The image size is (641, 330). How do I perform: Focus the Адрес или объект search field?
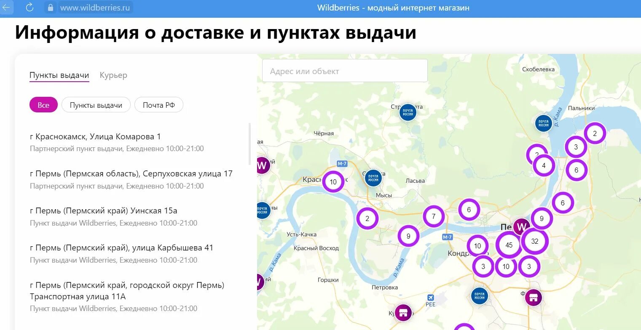345,71
